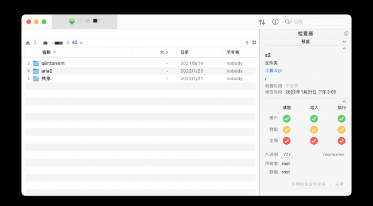Toggle user write (写入) permission
373x206 pixels.
point(314,118)
